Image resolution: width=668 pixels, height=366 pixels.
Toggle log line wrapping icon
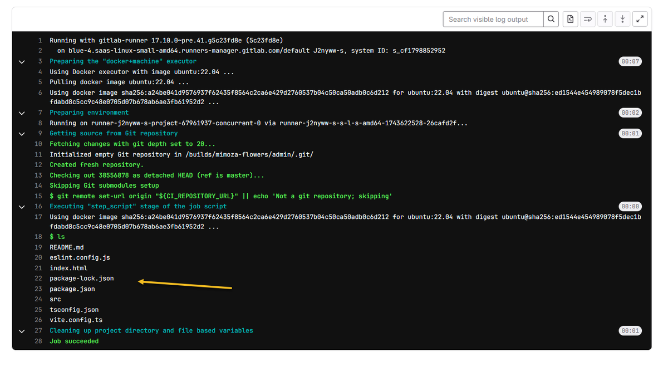click(587, 19)
